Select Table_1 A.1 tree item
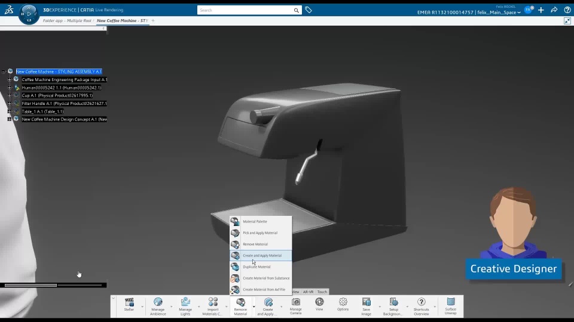Image resolution: width=574 pixels, height=322 pixels. click(42, 112)
